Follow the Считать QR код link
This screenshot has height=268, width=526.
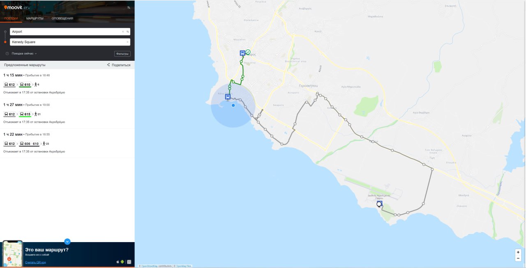(35, 262)
